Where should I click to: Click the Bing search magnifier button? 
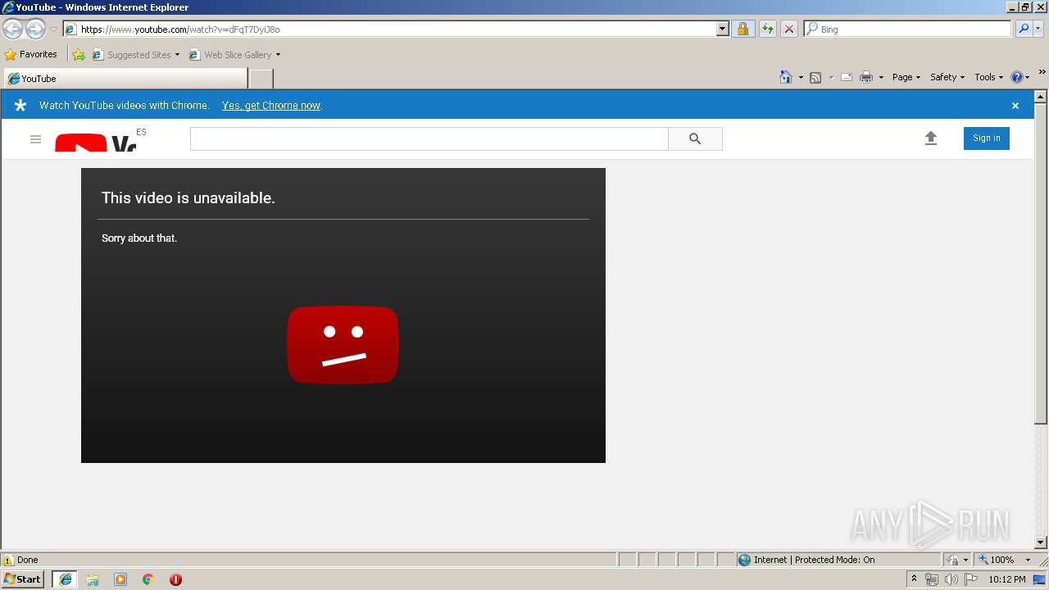[1023, 29]
